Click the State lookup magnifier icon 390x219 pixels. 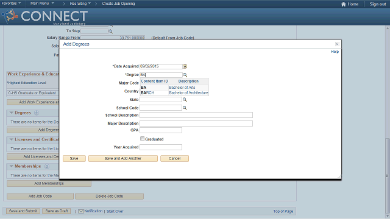point(185,100)
